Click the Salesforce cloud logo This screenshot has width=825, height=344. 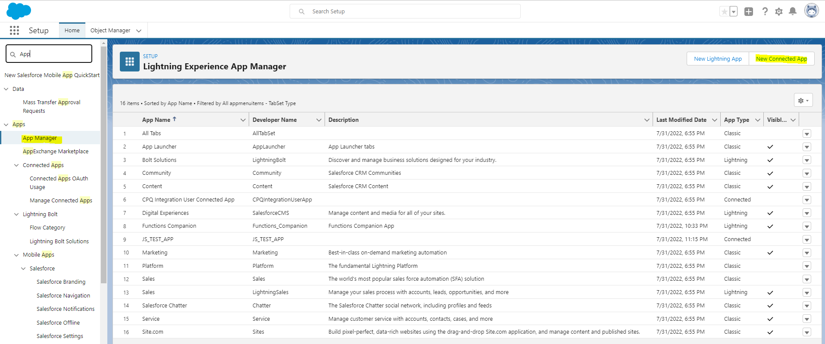(19, 11)
